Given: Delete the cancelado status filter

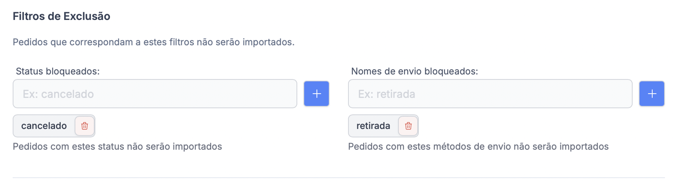Looking at the screenshot, I should 85,126.
